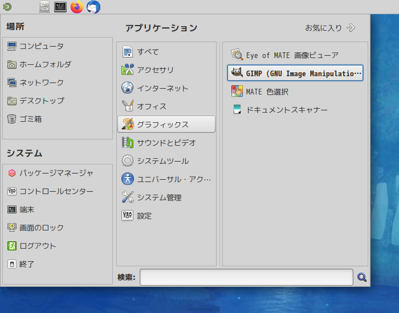Open Thunderbird mail from the top panel
This screenshot has height=313, width=399.
pyautogui.click(x=93, y=7)
